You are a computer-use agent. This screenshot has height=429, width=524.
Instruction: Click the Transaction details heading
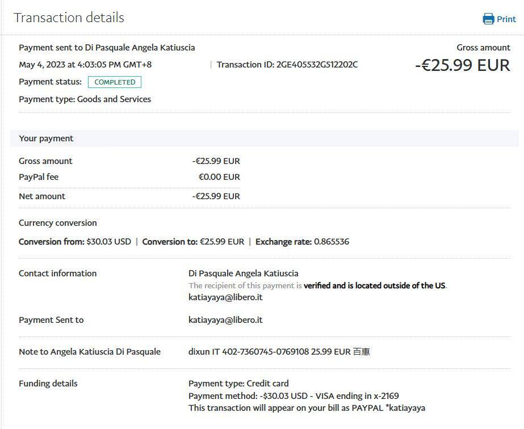[69, 18]
